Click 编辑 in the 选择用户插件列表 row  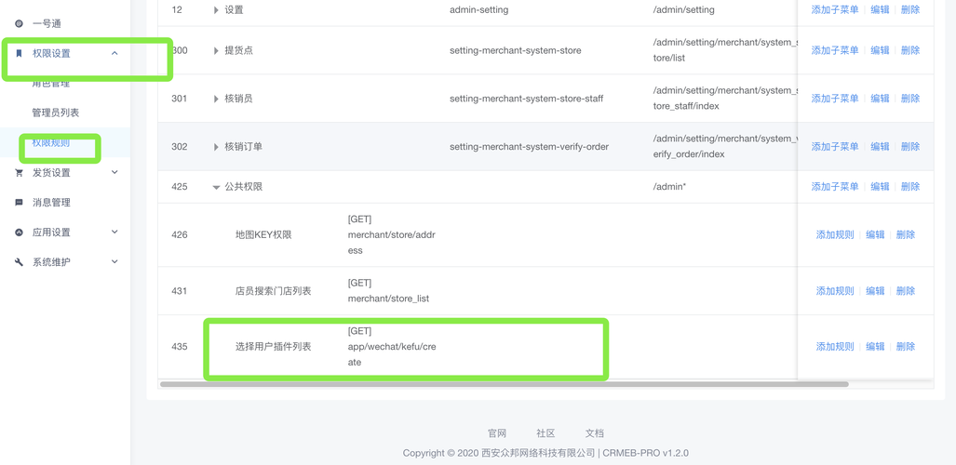point(875,346)
